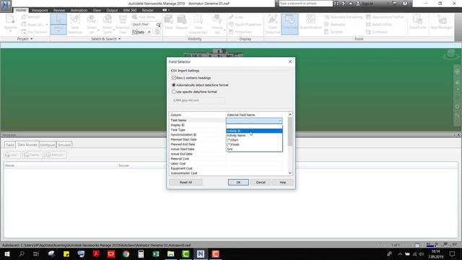Click the Unhide All icon
Viewport: 462px width, 260px height.
[217, 19]
